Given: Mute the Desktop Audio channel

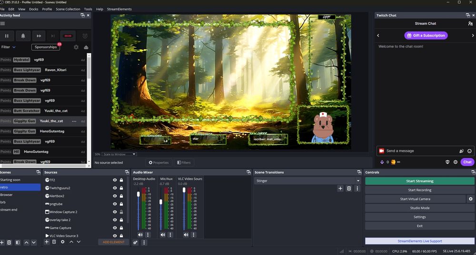Looking at the screenshot, I should click(x=140, y=235).
